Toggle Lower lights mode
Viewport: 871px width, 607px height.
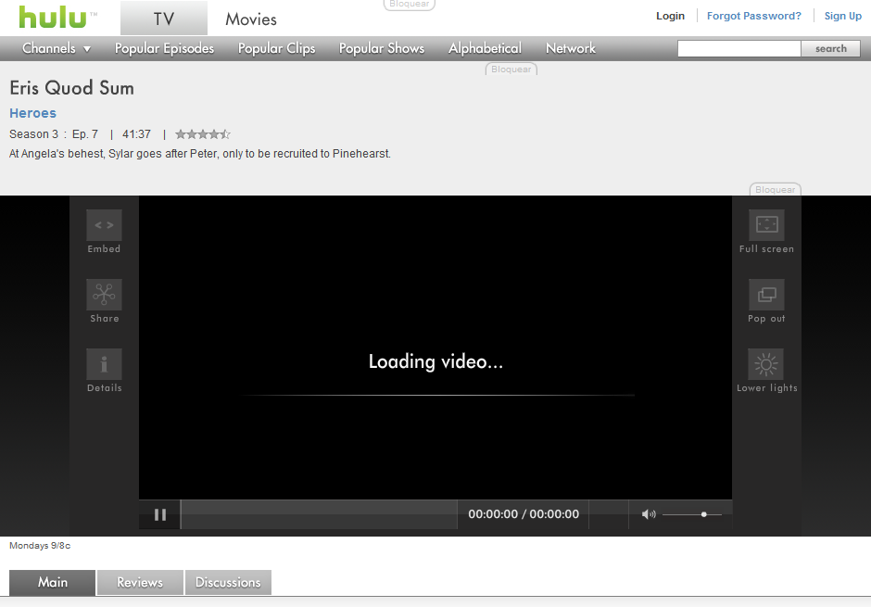(x=766, y=364)
